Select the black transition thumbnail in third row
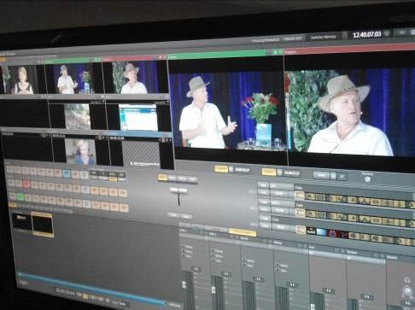Screen dimensions: 415x310 tap(311, 231)
